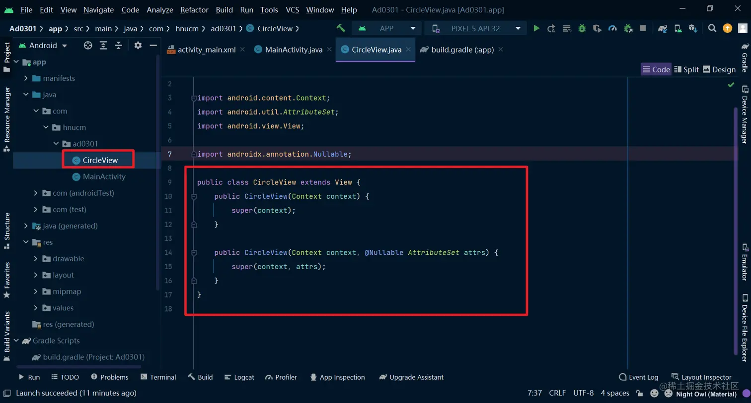Expand the drawable folder
This screenshot has width=751, height=403.
coord(36,258)
